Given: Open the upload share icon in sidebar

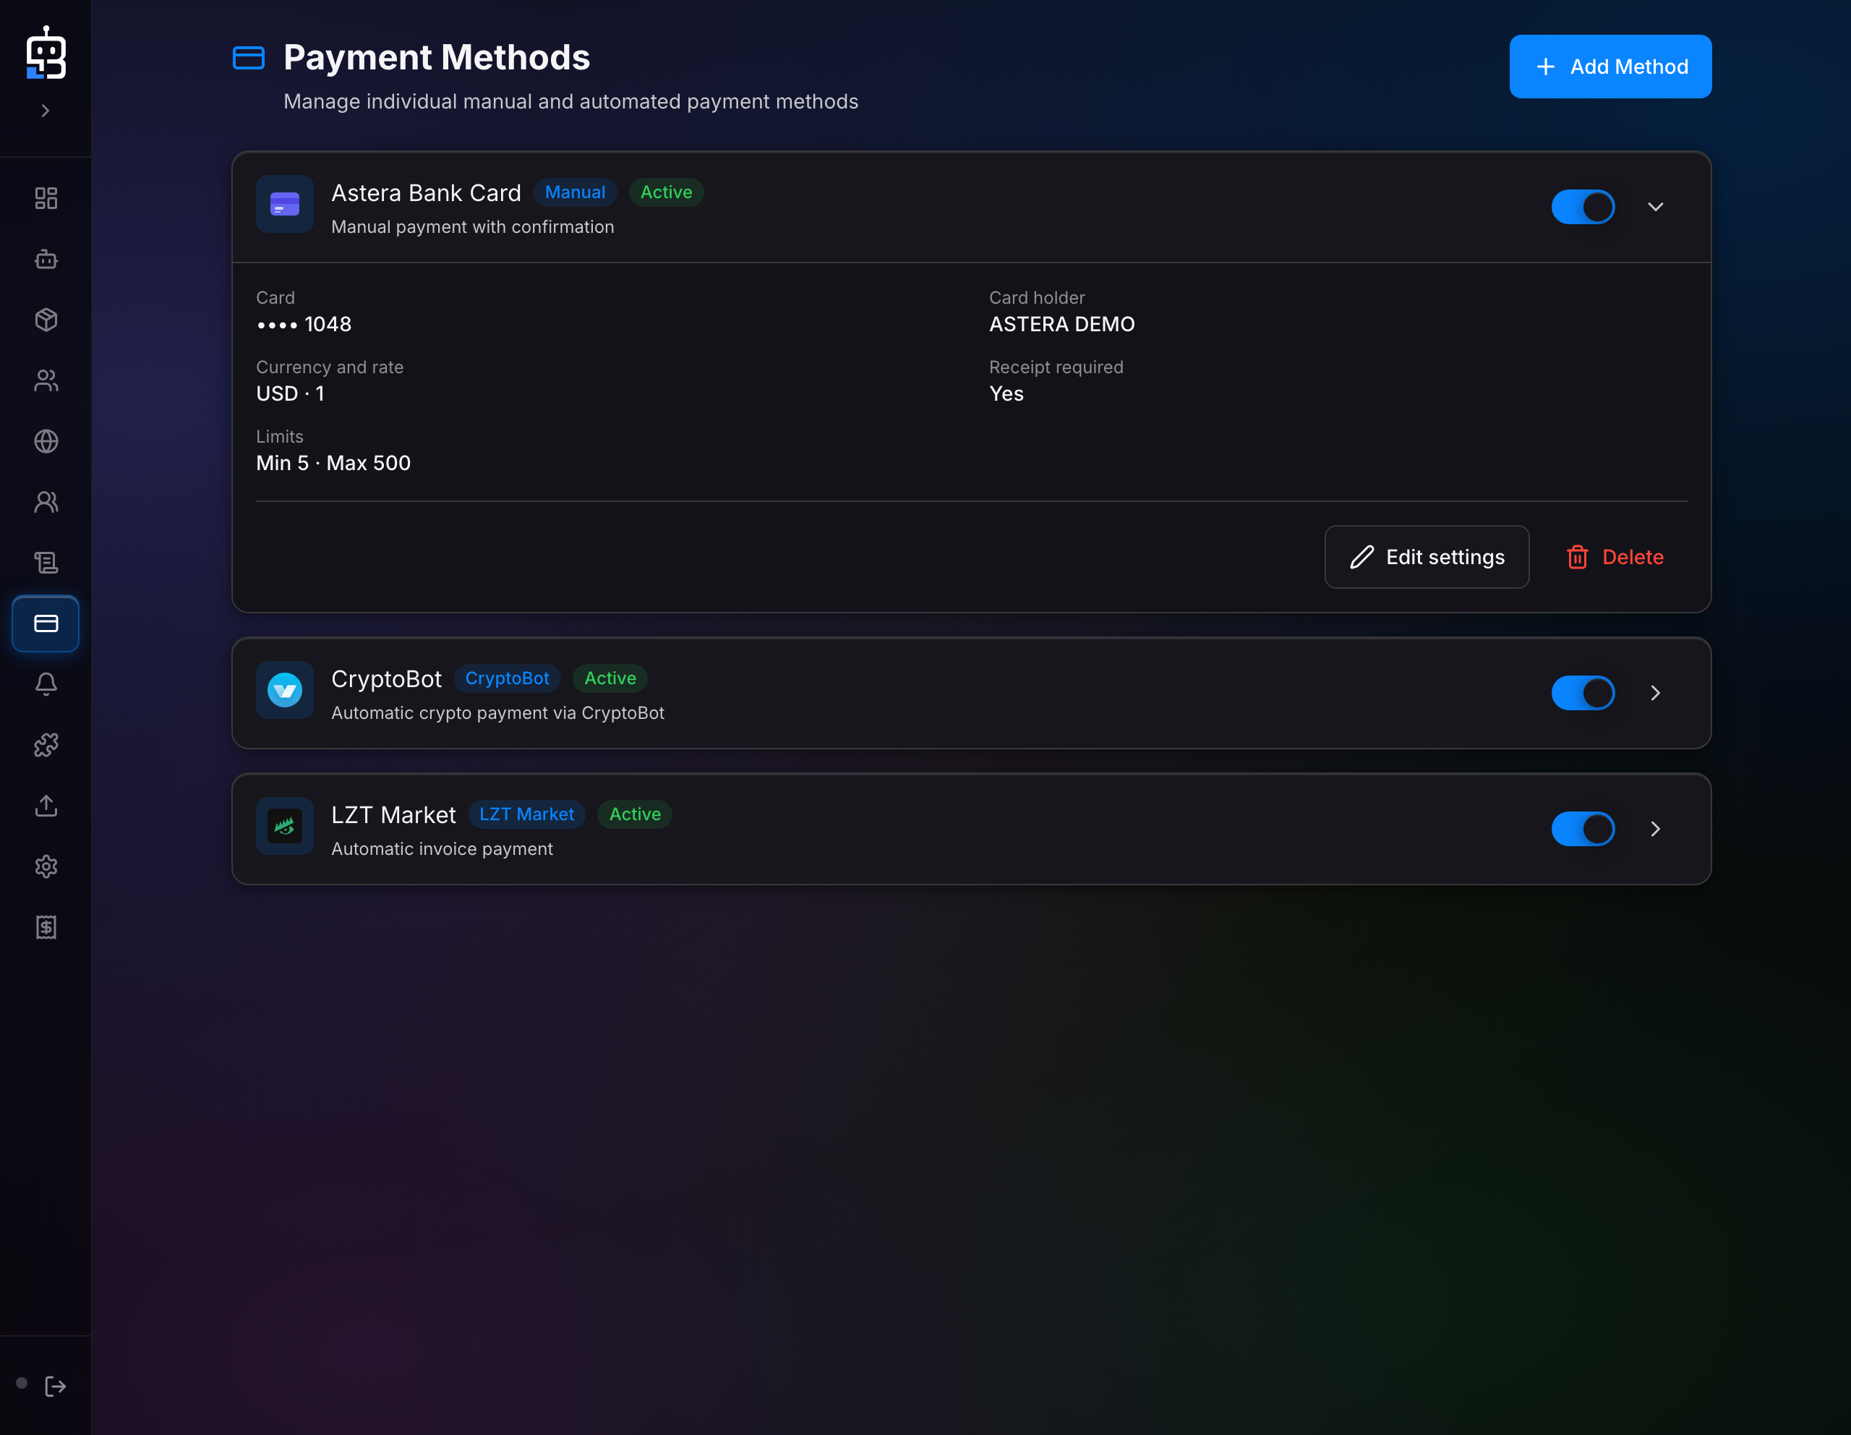Looking at the screenshot, I should [x=46, y=805].
